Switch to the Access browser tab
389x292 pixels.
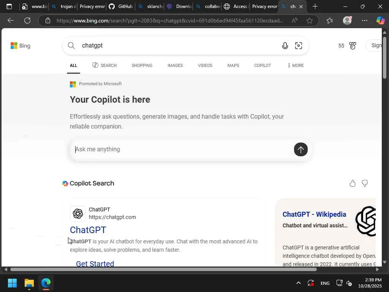(236, 6)
